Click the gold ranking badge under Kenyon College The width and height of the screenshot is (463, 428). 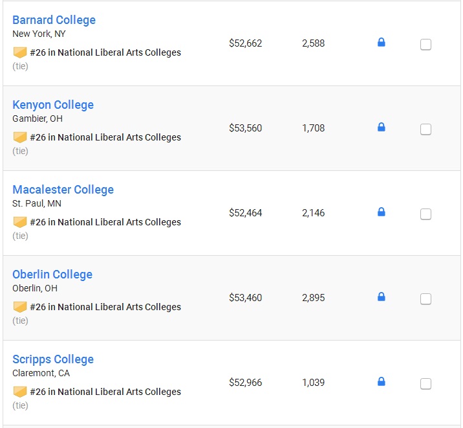click(x=20, y=137)
